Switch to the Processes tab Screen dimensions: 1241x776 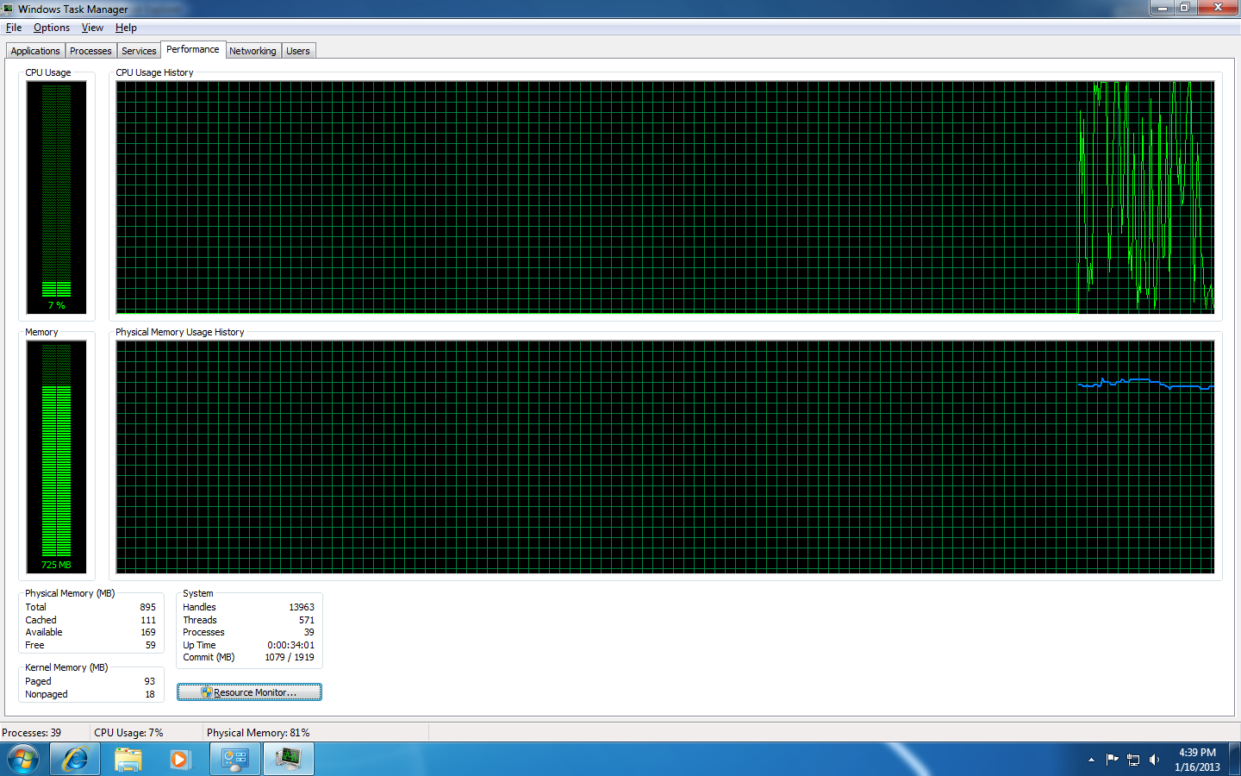coord(90,51)
